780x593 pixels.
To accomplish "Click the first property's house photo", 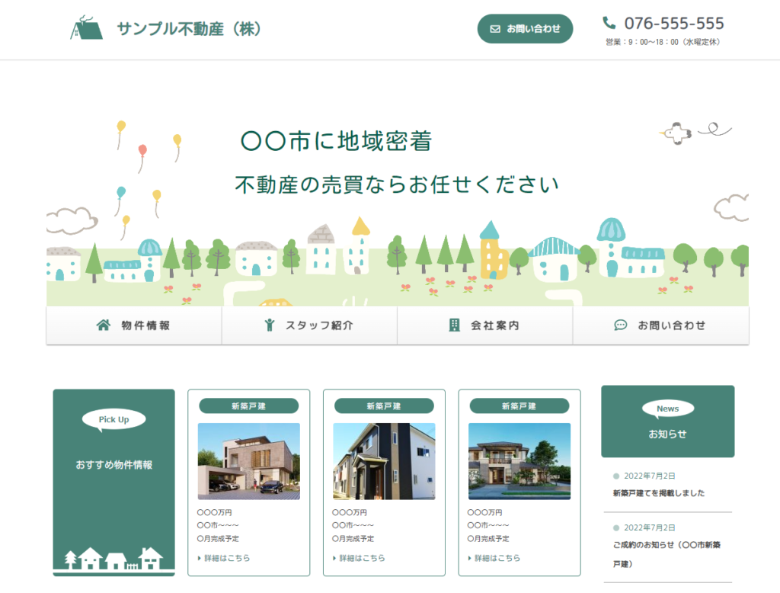I will 248,461.
